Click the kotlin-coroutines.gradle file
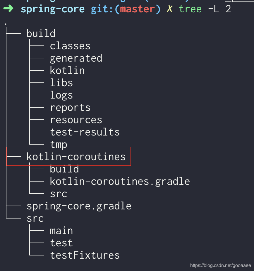The width and height of the screenshot is (254, 271). point(120,181)
